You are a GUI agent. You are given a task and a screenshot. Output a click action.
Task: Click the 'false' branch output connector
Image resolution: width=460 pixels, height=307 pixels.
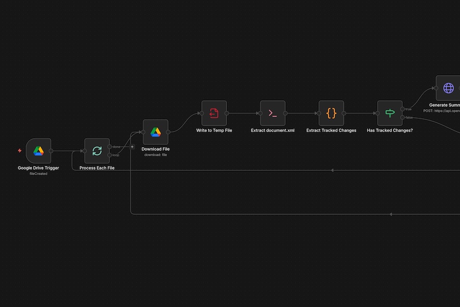pos(403,118)
